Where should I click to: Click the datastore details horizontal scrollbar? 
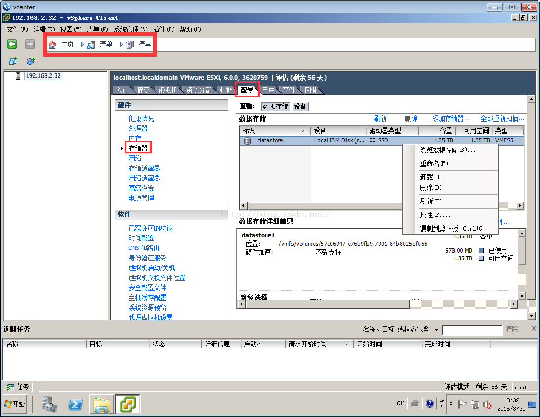coord(327,304)
